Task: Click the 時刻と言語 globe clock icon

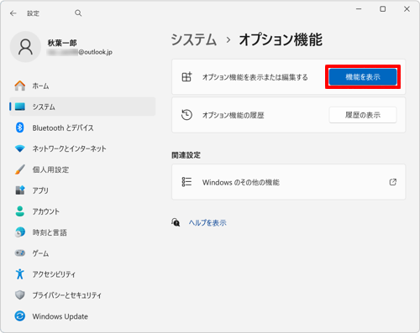Action: 20,232
